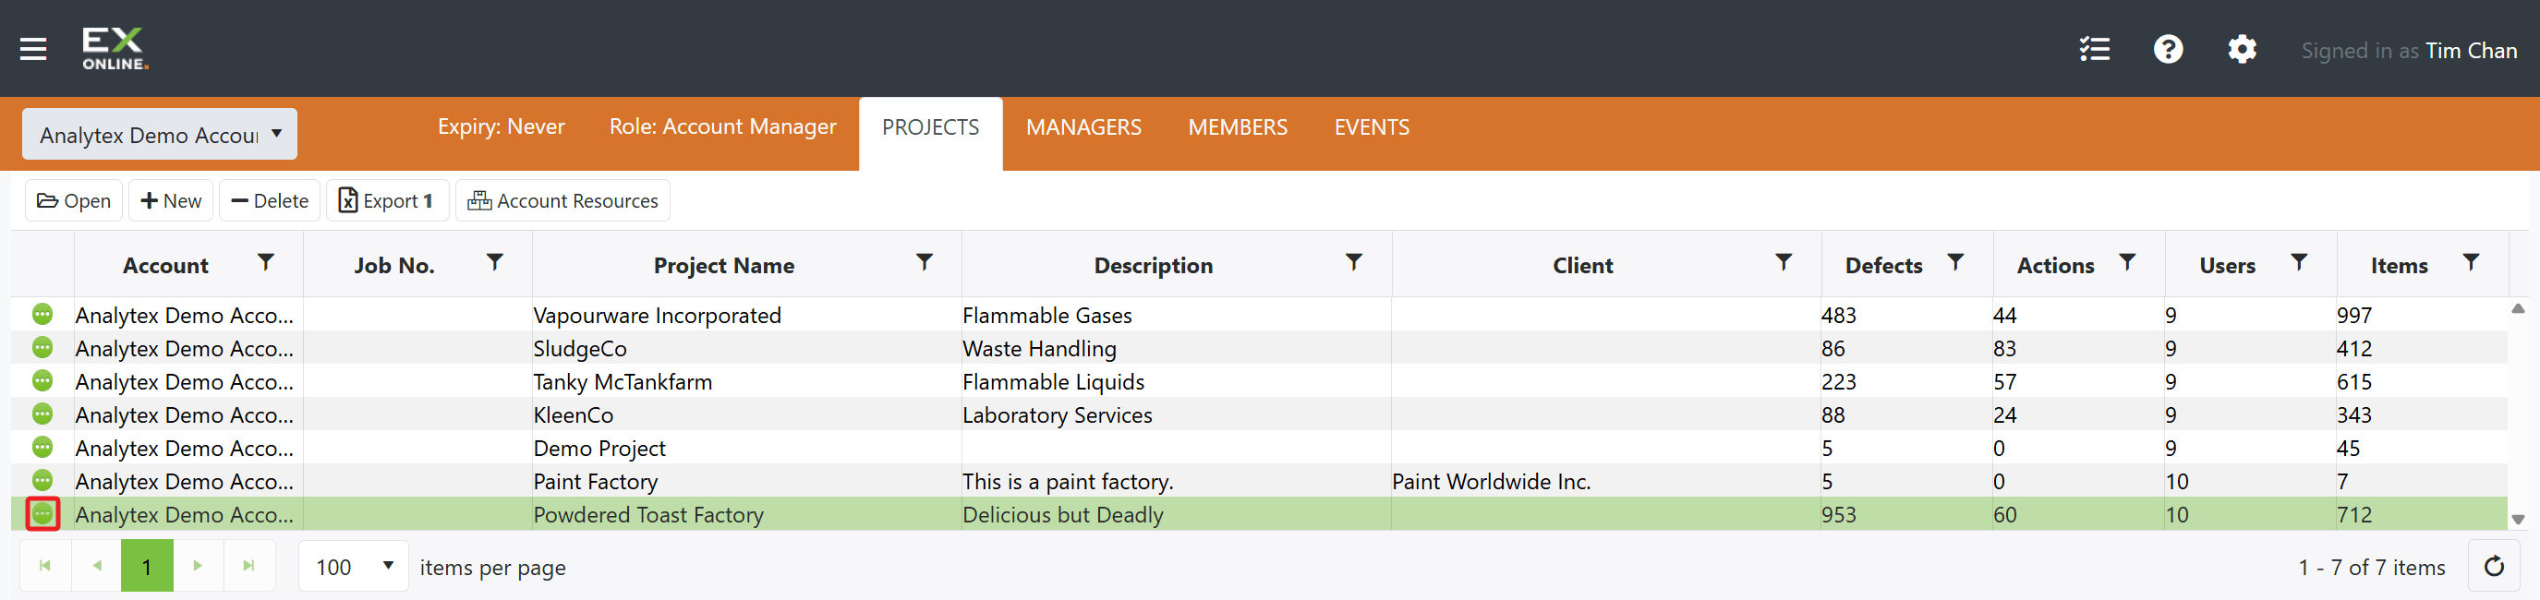This screenshot has height=600, width=2540.
Task: Select the Tanky McTankfarm project name
Action: [x=623, y=381]
